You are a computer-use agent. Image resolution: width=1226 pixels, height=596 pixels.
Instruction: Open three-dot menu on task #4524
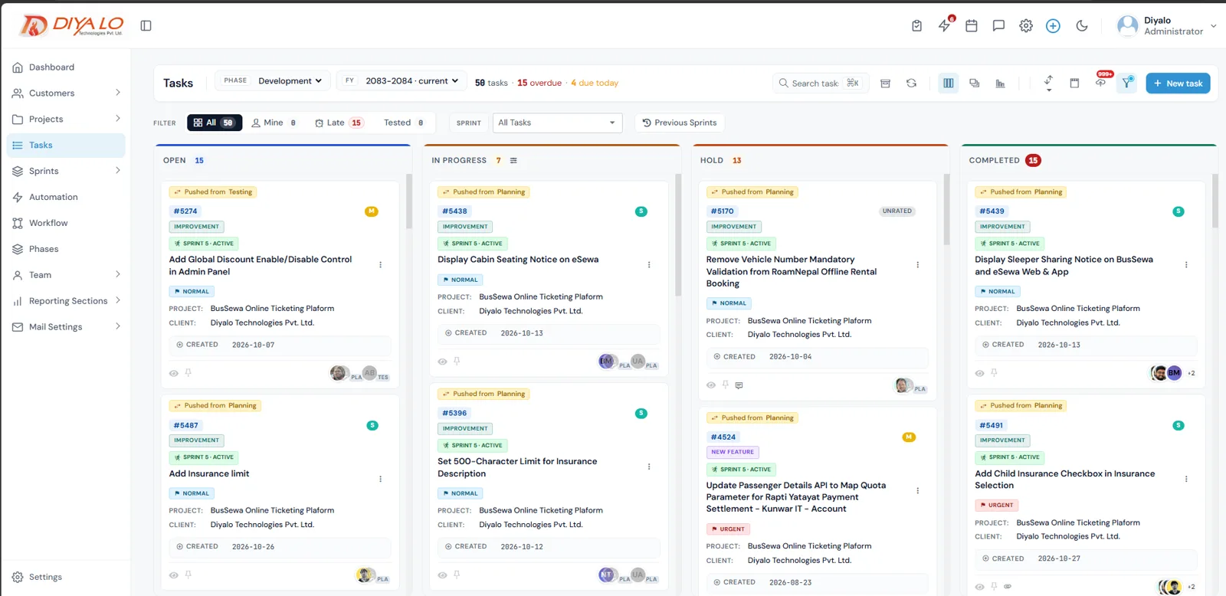coord(917,491)
